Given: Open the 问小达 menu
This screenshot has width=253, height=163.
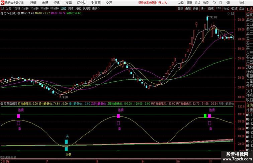Looking at the screenshot, I should point(81,3).
